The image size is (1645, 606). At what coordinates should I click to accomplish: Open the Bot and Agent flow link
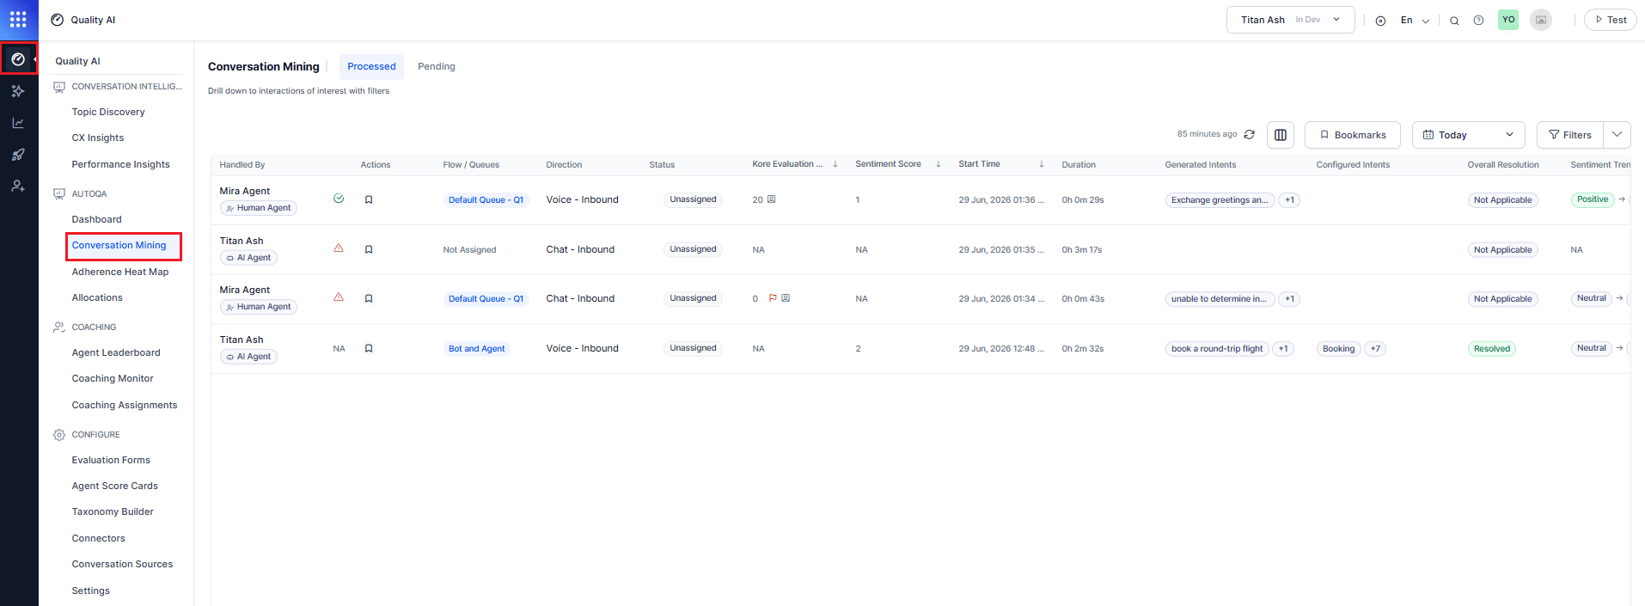click(477, 349)
